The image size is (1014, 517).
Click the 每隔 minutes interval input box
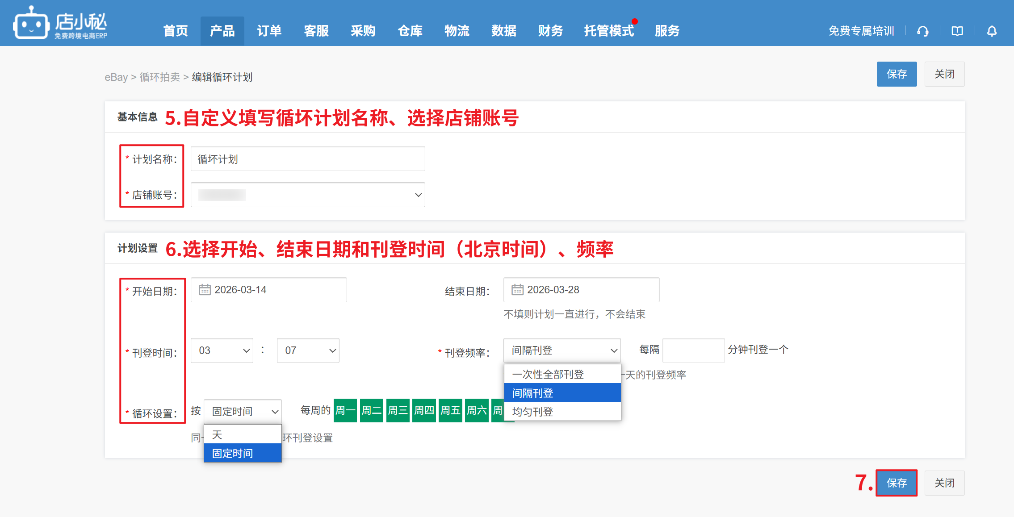693,350
